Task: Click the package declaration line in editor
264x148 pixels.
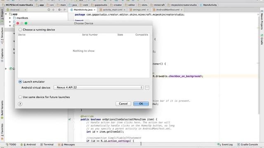Action: (x=130, y=15)
